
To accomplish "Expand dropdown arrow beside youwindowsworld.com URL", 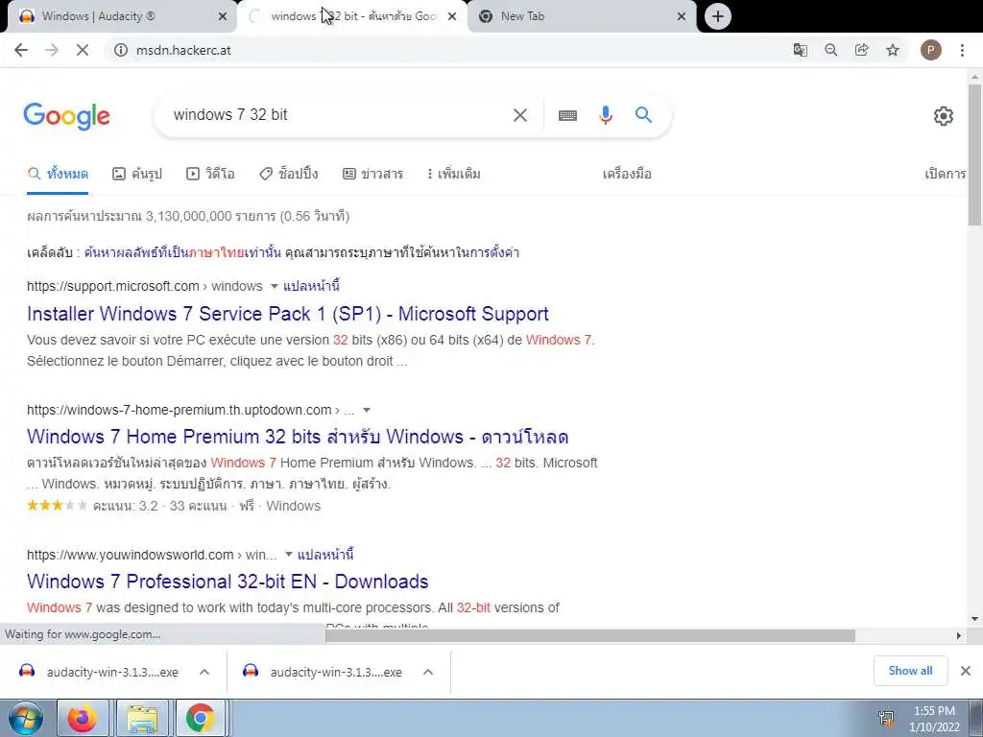I will click(288, 555).
